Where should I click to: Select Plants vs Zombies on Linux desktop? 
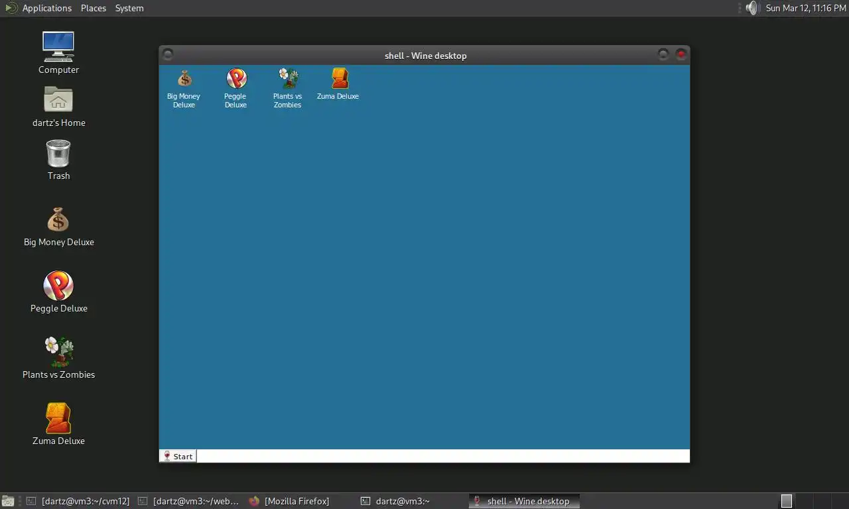[x=58, y=359]
